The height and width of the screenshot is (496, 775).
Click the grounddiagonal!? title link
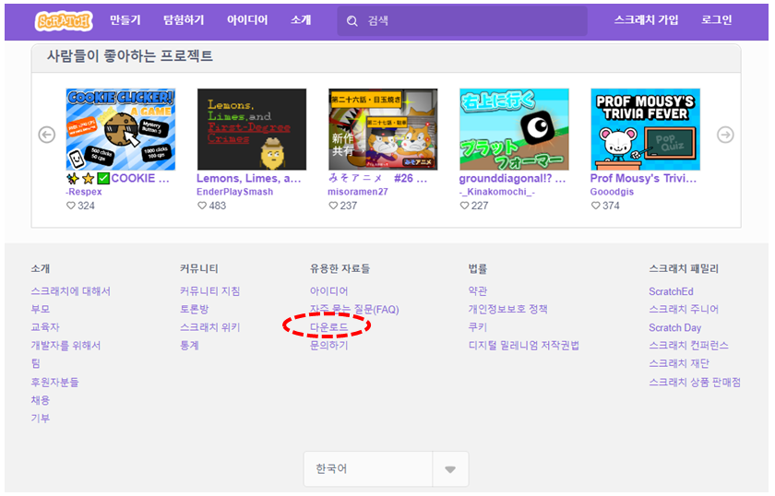click(x=512, y=178)
